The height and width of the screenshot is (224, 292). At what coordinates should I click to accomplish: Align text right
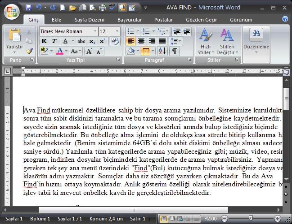point(152,41)
